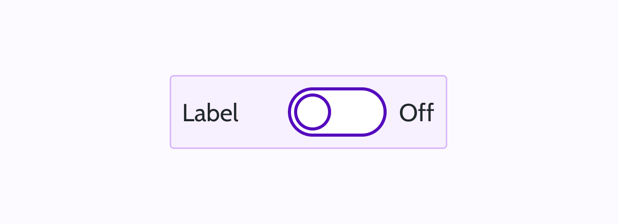Flip the Off toggle to On

tap(337, 112)
